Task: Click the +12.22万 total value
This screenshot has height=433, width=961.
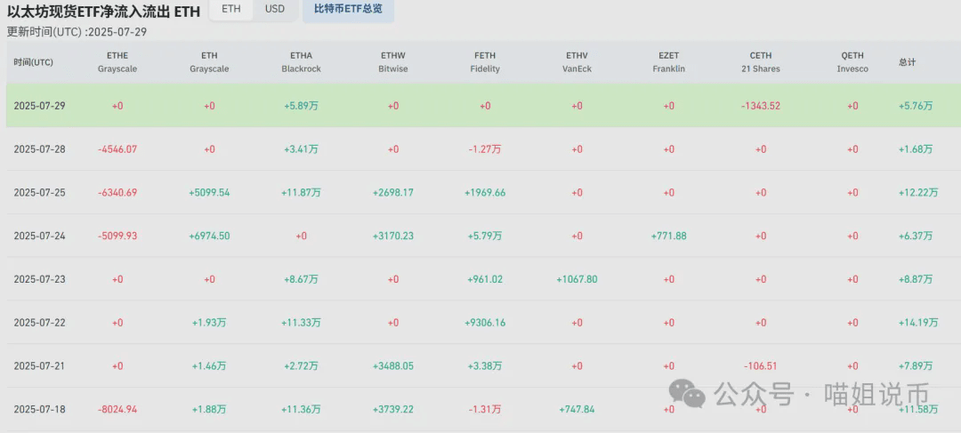Action: [x=918, y=193]
